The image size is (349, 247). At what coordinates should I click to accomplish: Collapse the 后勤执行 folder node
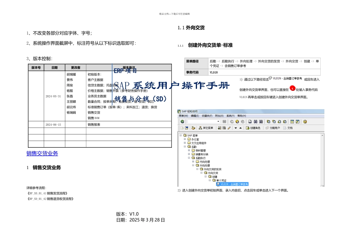click(x=189, y=158)
